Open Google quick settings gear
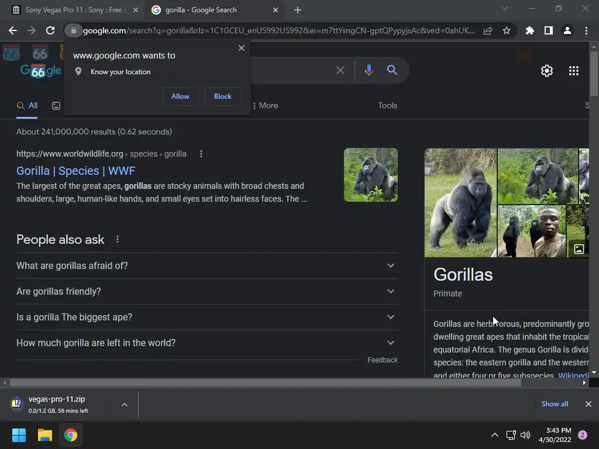This screenshot has height=449, width=599. tap(547, 71)
